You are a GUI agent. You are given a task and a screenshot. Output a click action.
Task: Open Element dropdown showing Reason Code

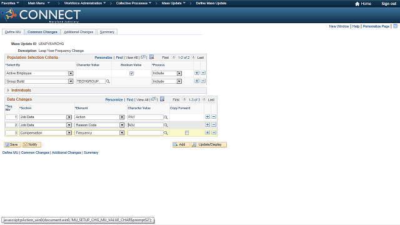click(99, 125)
